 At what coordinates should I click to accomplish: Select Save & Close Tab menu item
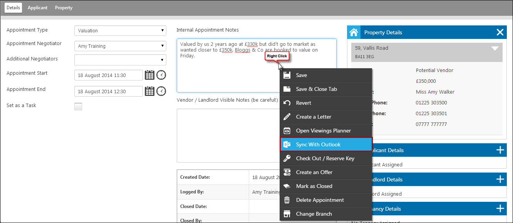click(325, 89)
